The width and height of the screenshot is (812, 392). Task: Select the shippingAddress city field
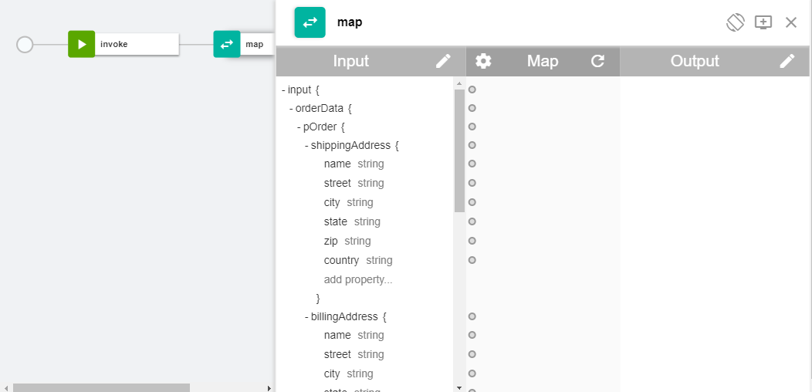[332, 202]
